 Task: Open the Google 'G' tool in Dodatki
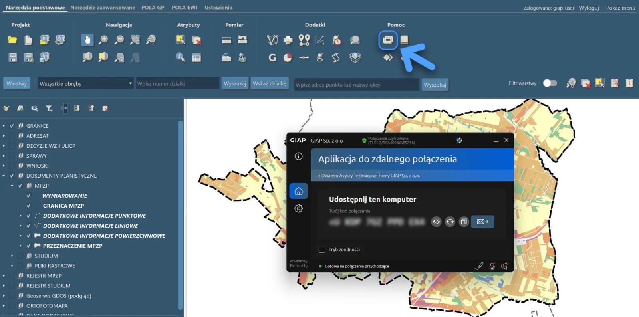pos(272,58)
